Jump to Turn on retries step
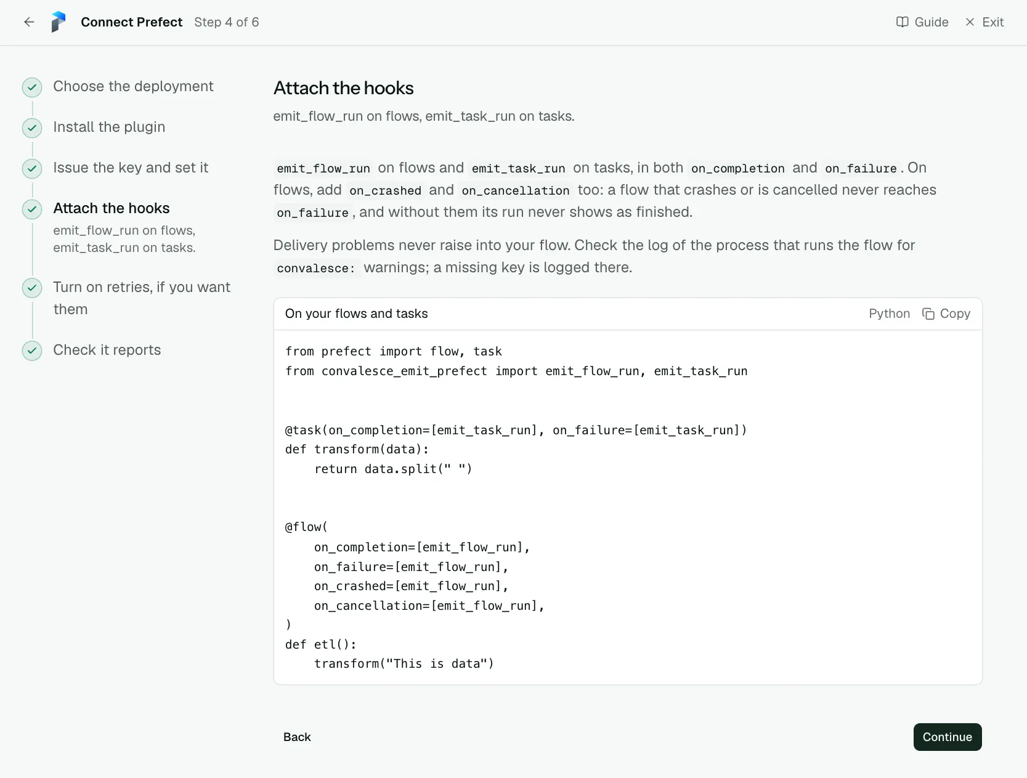 point(142,298)
